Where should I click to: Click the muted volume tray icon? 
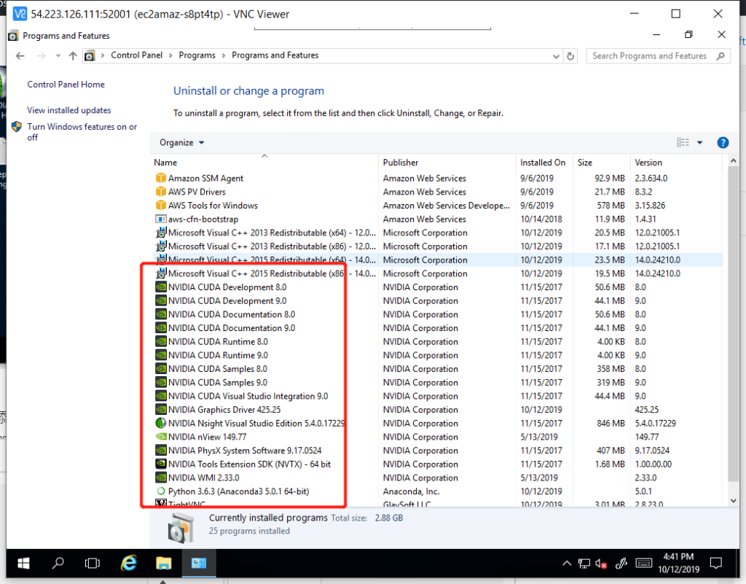point(602,564)
